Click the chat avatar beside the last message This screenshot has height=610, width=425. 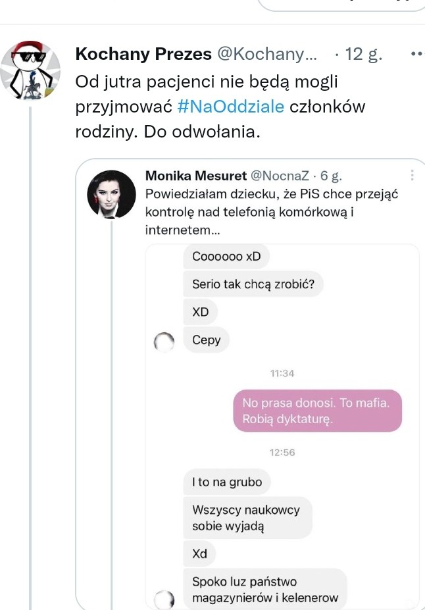(164, 599)
